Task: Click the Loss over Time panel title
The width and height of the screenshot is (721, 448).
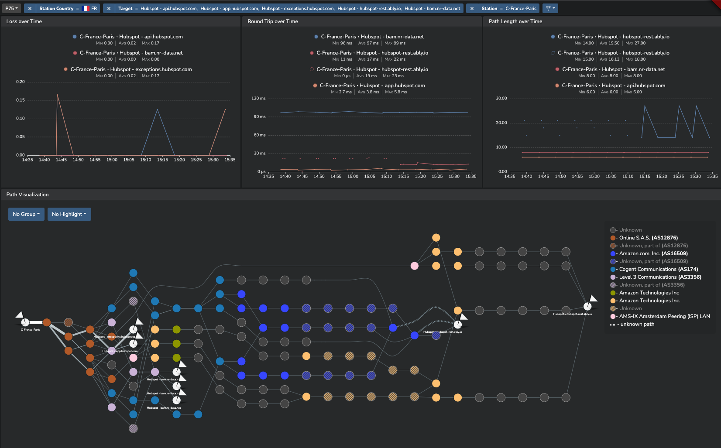Action: (24, 21)
